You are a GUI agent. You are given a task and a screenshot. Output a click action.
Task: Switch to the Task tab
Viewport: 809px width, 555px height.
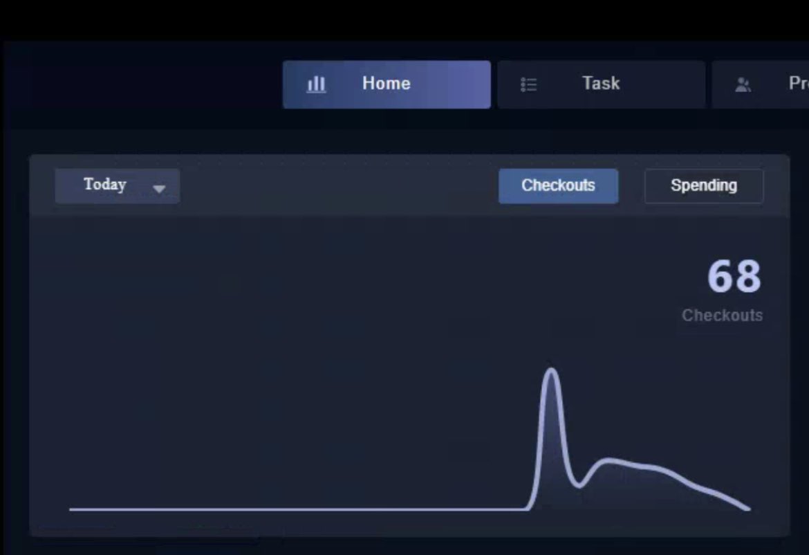pos(601,84)
